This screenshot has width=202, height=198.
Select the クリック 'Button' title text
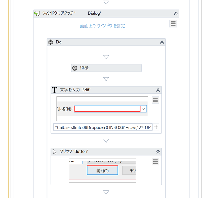tap(74, 151)
